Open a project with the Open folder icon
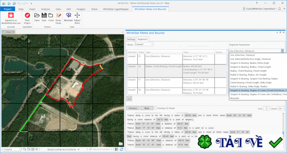Screen dimensions: 287x153 37,15
